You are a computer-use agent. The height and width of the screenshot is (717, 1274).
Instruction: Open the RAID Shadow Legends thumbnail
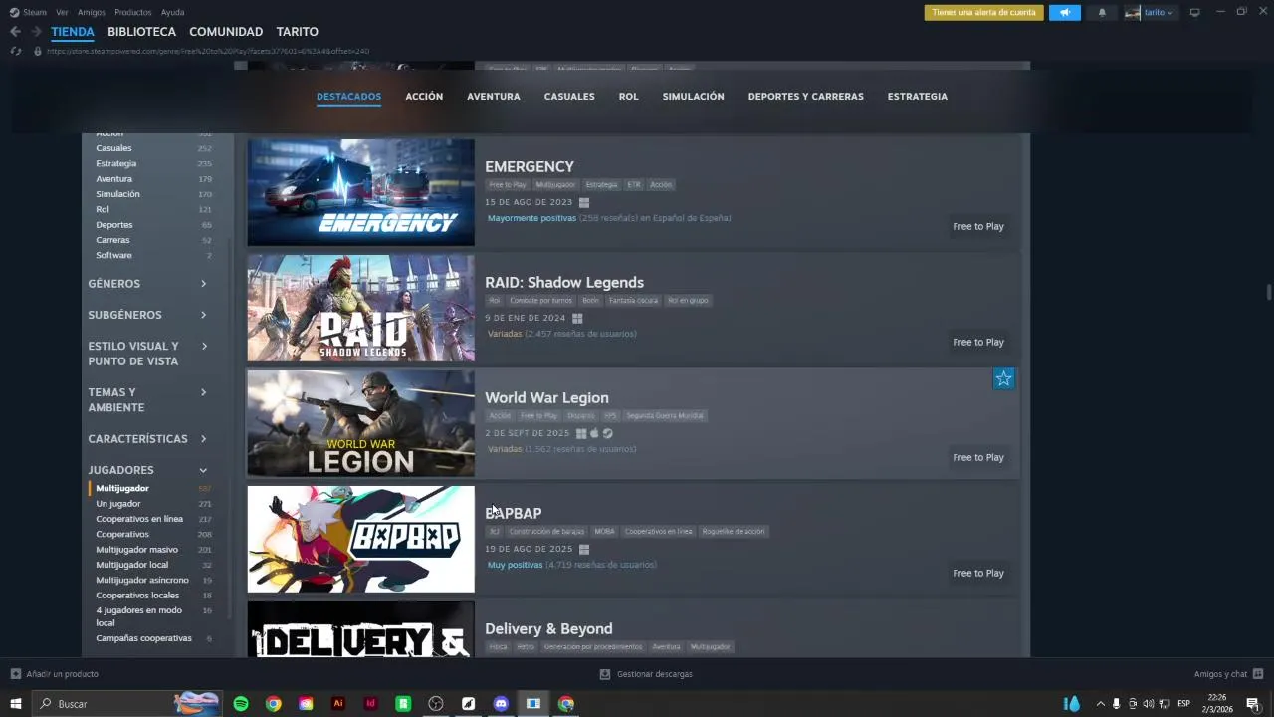tap(360, 308)
